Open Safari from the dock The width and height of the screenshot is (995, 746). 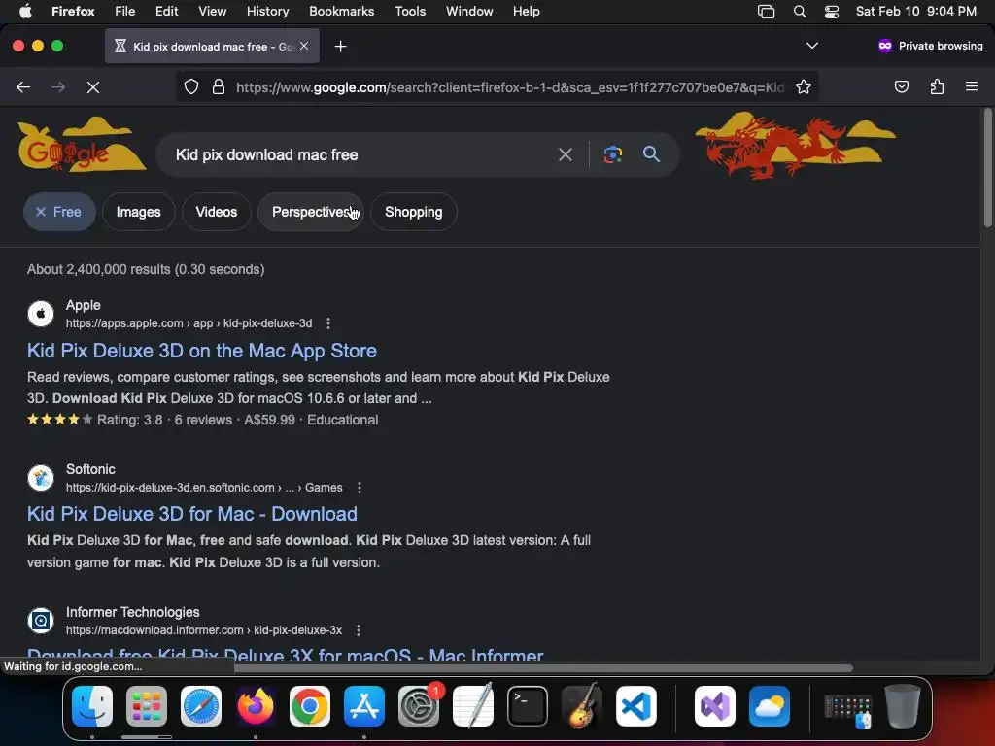coord(201,705)
